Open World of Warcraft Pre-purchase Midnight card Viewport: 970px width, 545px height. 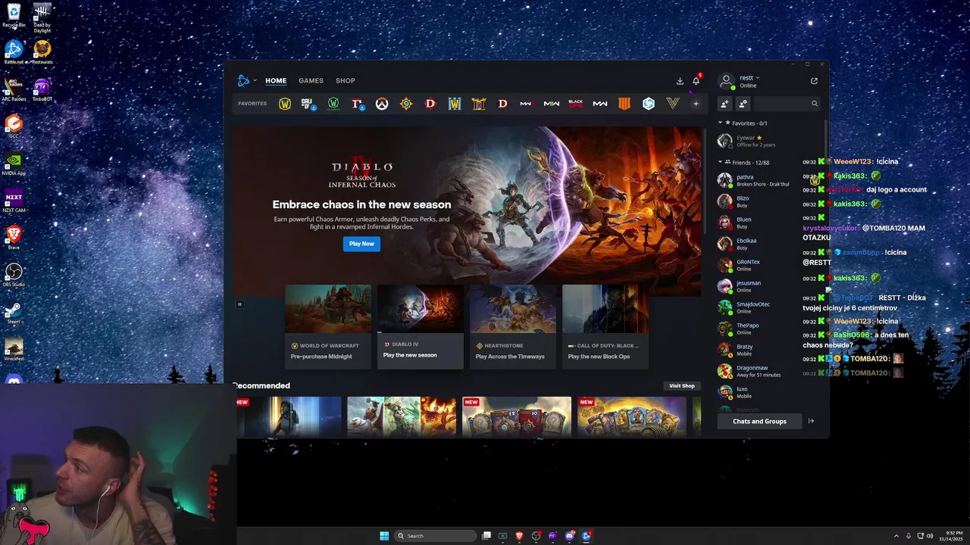[328, 327]
